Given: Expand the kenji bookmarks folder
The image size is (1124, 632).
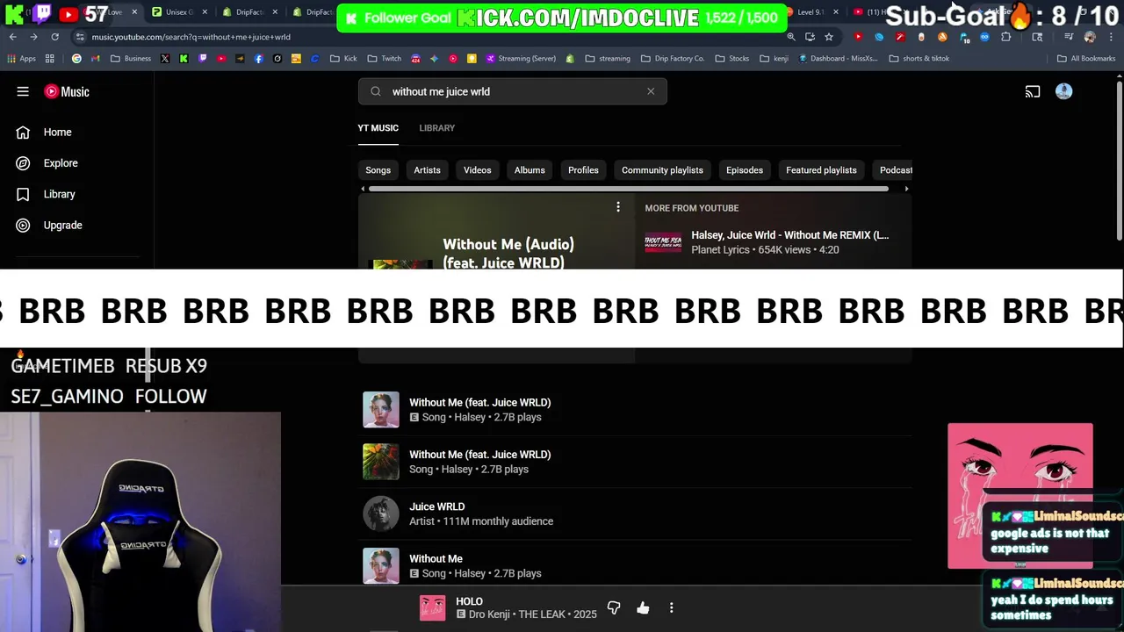Looking at the screenshot, I should 774,59.
